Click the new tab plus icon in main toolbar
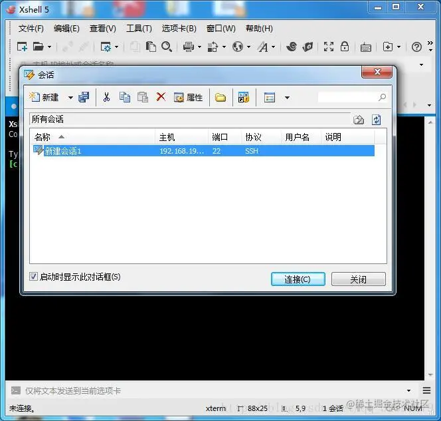This screenshot has width=441, height=421. [x=388, y=47]
